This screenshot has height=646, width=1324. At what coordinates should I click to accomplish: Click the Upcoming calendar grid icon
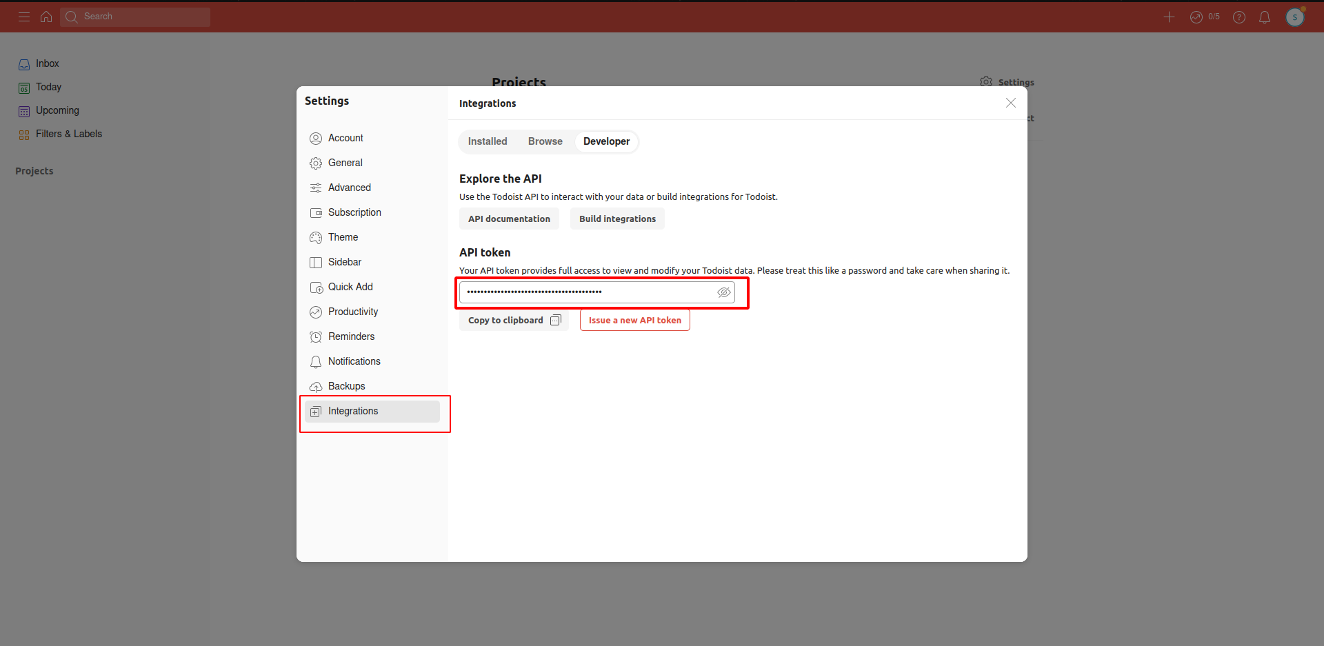(24, 111)
